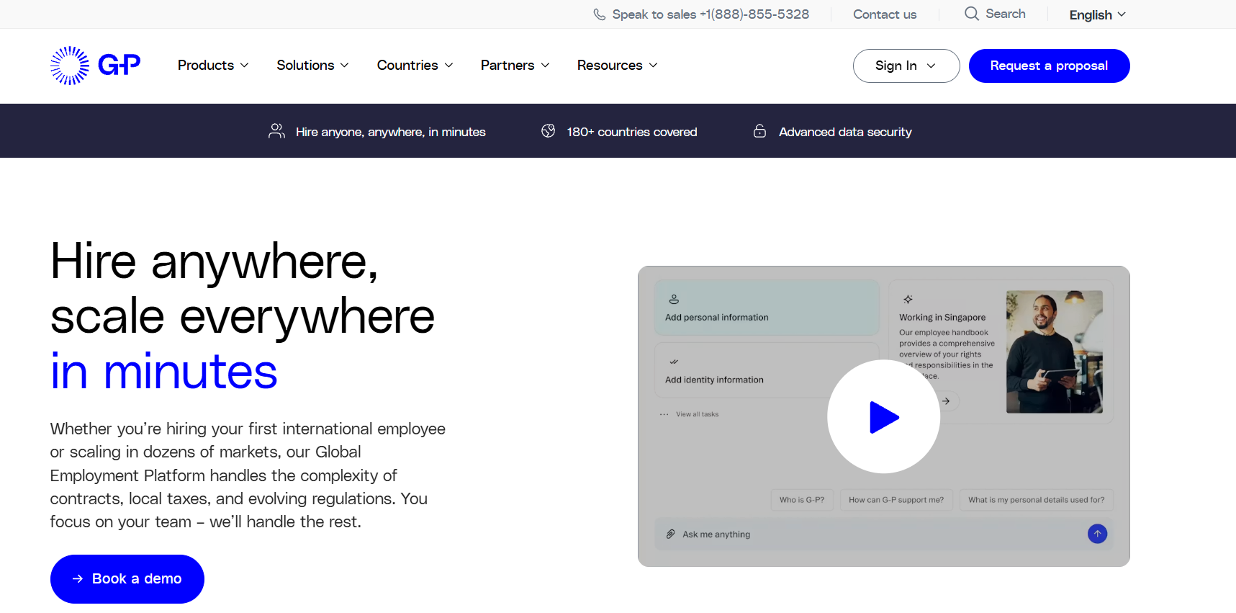
Task: Click the Search link text
Action: tap(1006, 14)
